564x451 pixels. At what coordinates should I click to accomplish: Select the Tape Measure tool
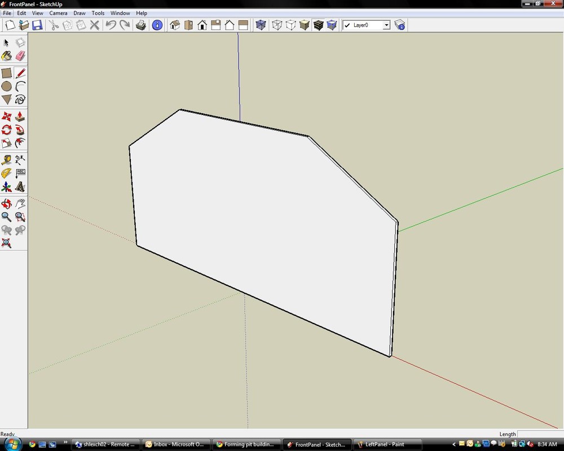tap(7, 160)
